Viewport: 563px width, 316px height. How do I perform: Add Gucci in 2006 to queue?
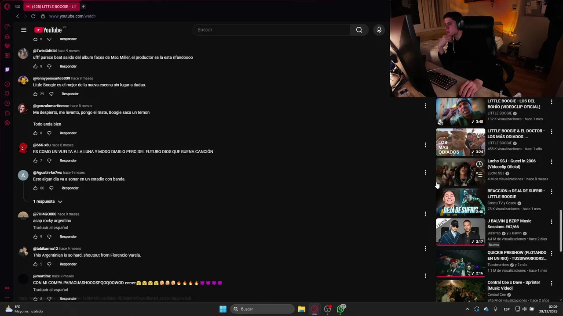[x=479, y=174]
